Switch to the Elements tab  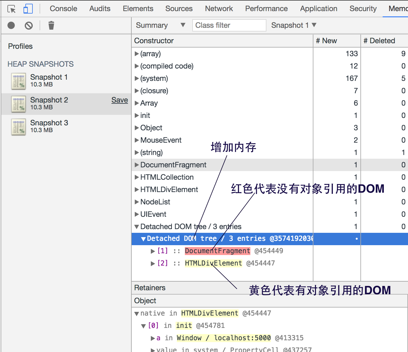coord(138,9)
